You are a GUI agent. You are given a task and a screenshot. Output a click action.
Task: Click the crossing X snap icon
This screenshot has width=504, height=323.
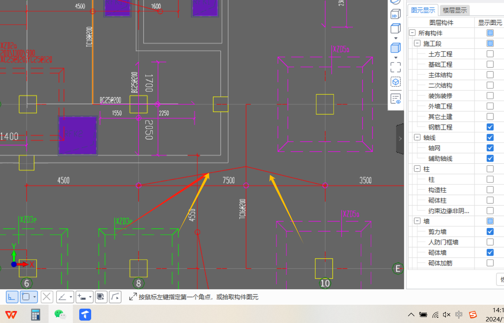47,297
